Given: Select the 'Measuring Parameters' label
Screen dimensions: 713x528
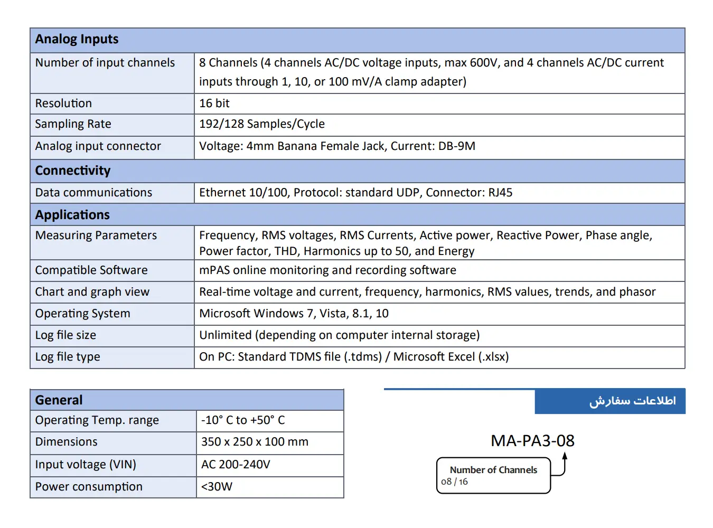Looking at the screenshot, I should (96, 235).
